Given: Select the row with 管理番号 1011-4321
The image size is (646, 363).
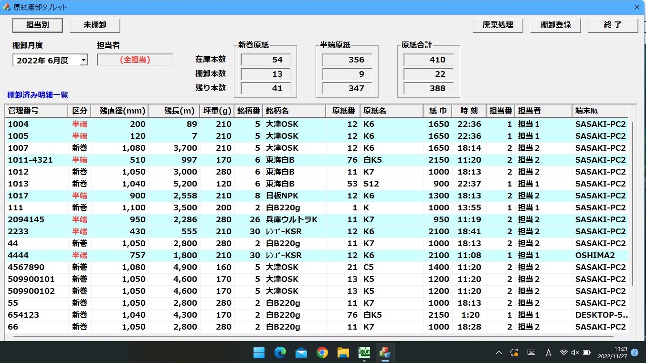Looking at the screenshot, I should point(317,160).
